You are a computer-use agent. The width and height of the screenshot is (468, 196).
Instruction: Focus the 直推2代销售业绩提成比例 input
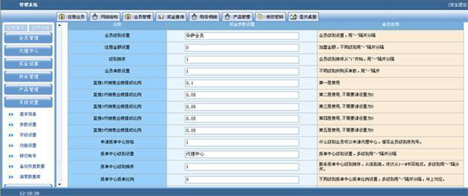click(x=242, y=95)
